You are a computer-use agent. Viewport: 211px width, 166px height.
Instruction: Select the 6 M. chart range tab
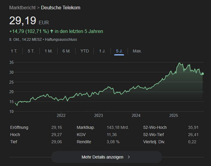point(66,51)
